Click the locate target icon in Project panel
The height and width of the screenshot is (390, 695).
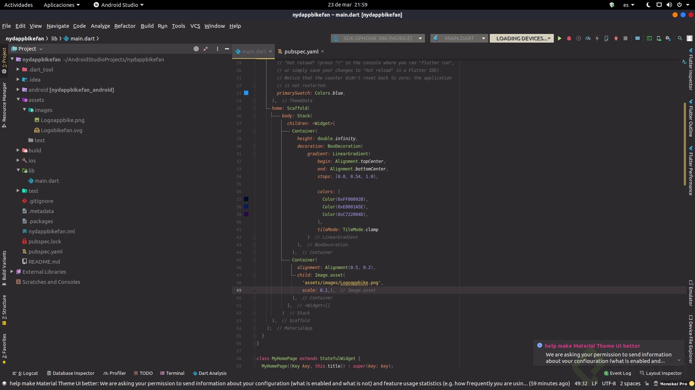pos(196,49)
